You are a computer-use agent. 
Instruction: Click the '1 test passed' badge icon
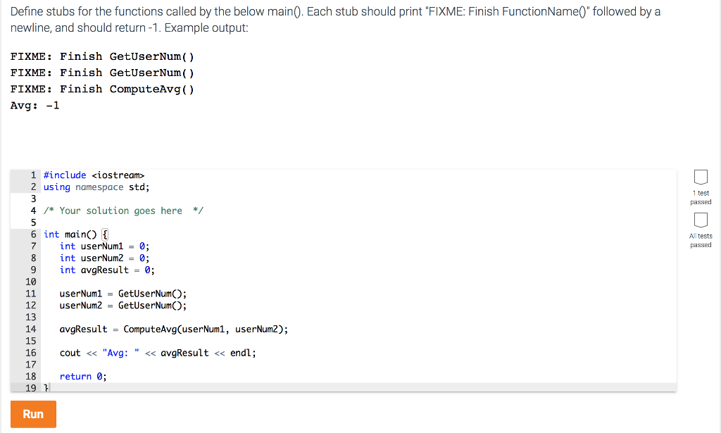(x=701, y=177)
